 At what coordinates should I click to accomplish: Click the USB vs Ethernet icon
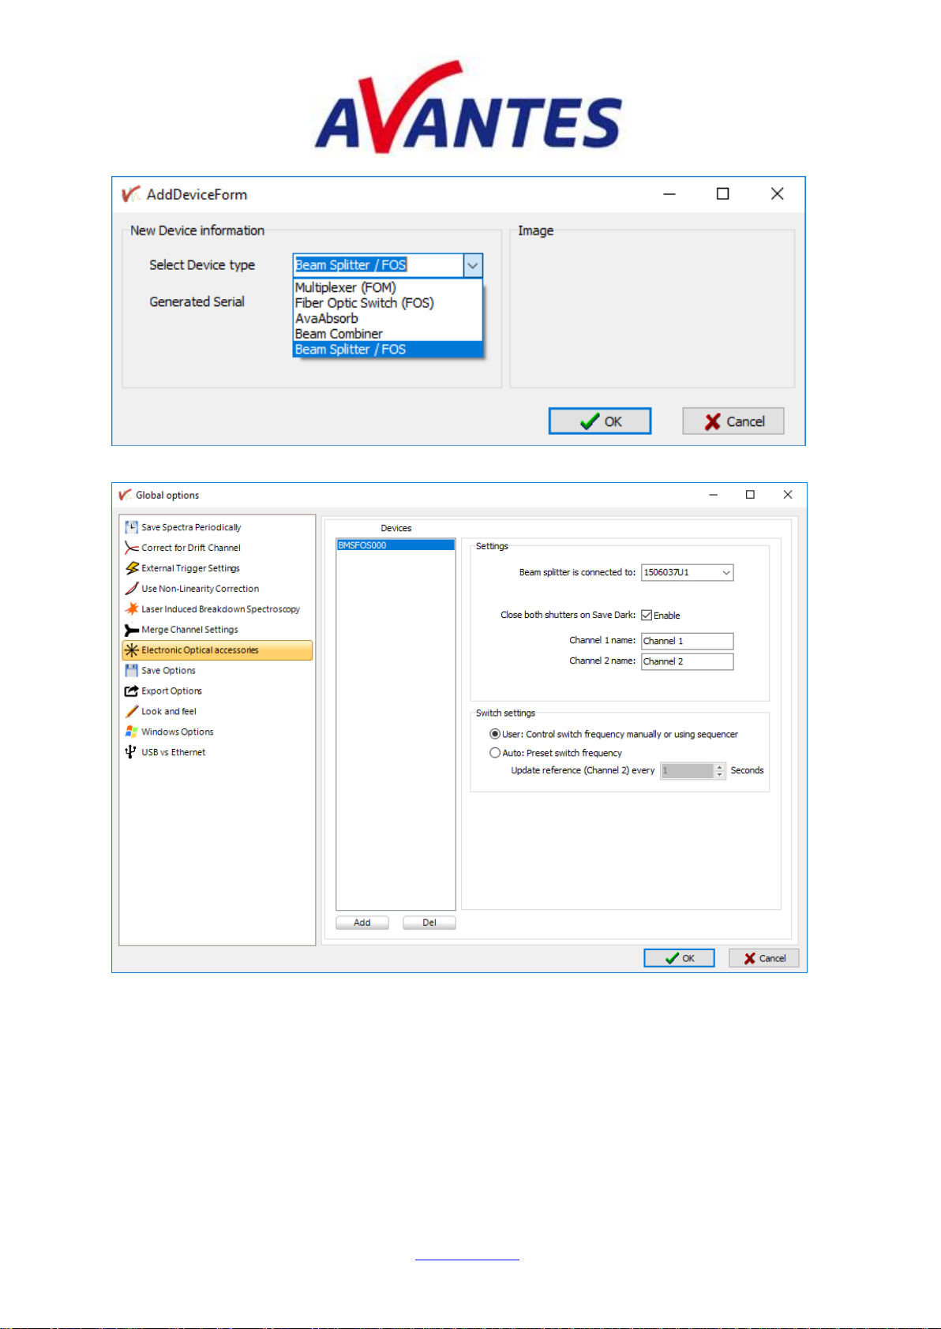(131, 753)
